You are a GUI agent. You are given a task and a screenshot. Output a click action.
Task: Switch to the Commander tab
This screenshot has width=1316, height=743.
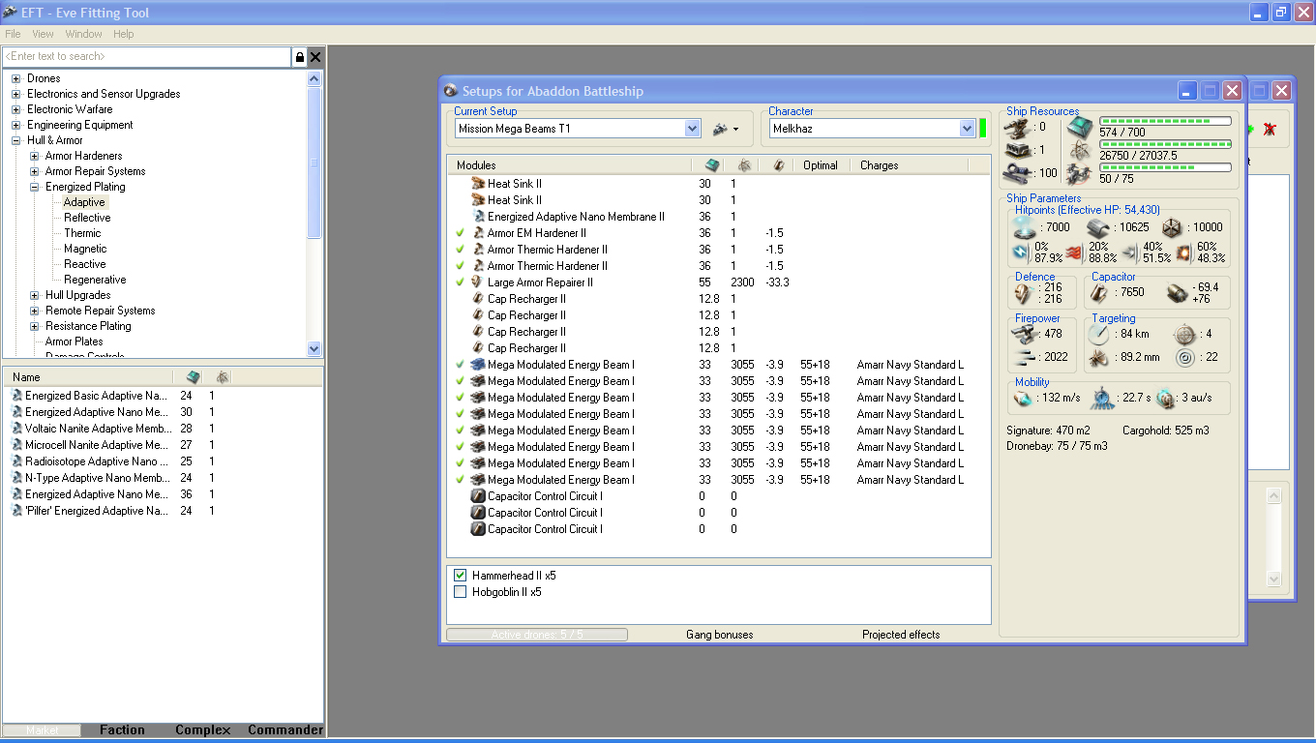285,730
